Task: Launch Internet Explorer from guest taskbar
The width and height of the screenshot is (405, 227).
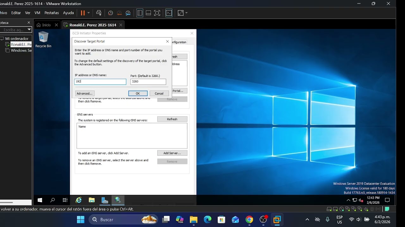Action: click(x=78, y=200)
